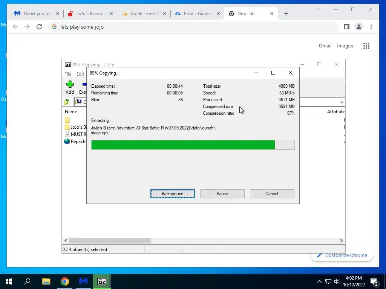Toggle the Chrome side panel icon
This screenshot has width=386, height=289.
347,27
